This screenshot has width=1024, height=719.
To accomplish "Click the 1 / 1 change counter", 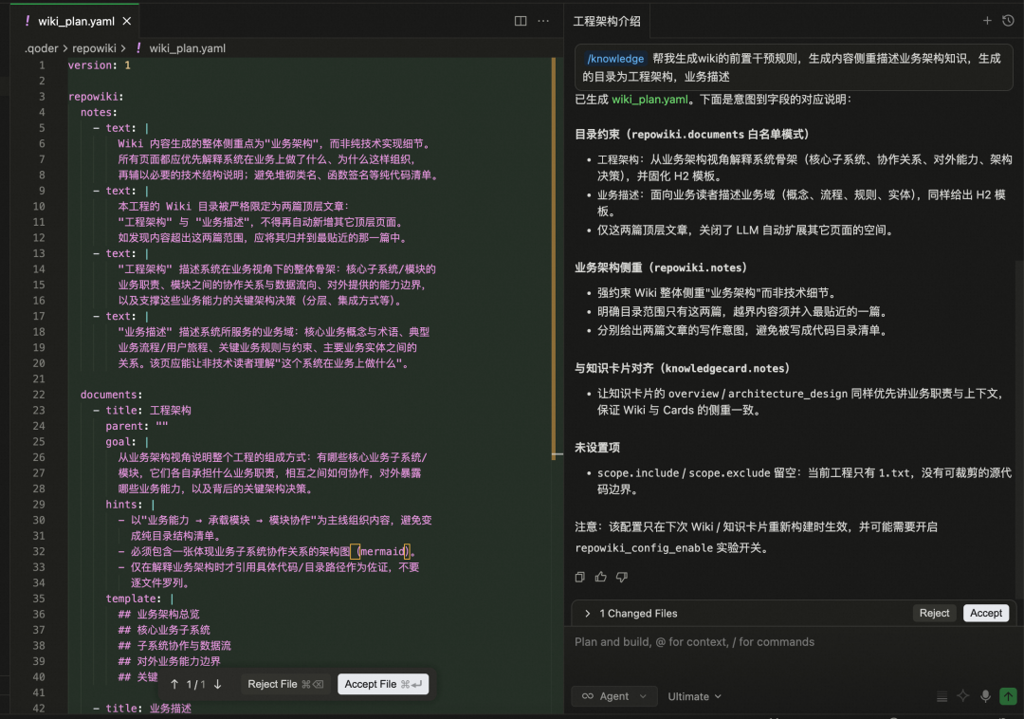I will click(x=196, y=685).
